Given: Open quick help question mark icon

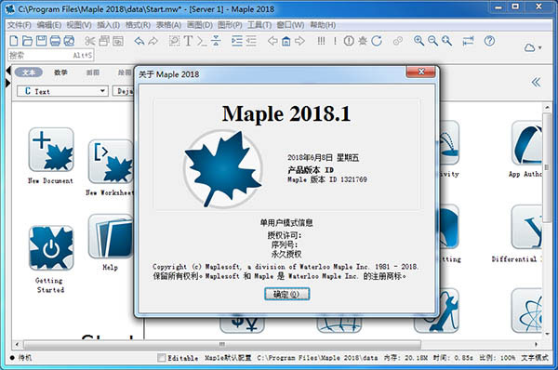Looking at the screenshot, I should tap(489, 41).
